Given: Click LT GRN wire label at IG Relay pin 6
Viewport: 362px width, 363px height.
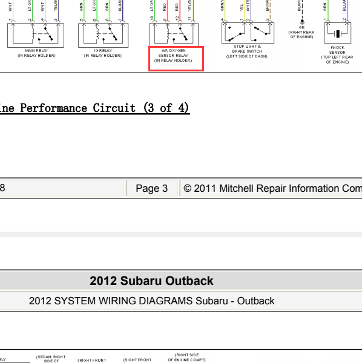Looking at the screenshot, I should 94,5.
